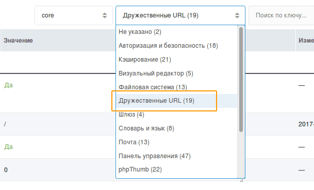Pick Почта (13) in the dropdown list
Image resolution: width=314 pixels, height=190 pixels.
pyautogui.click(x=177, y=142)
